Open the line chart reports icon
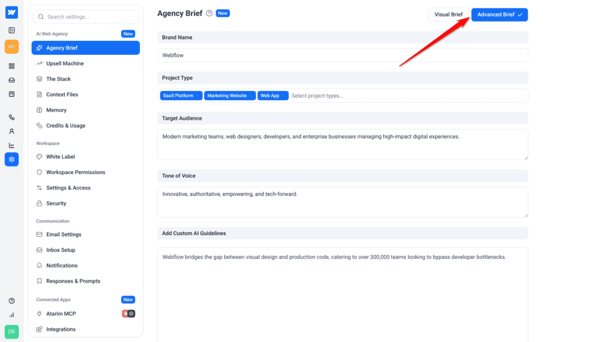Viewport: 600px width, 342px height. (x=12, y=146)
